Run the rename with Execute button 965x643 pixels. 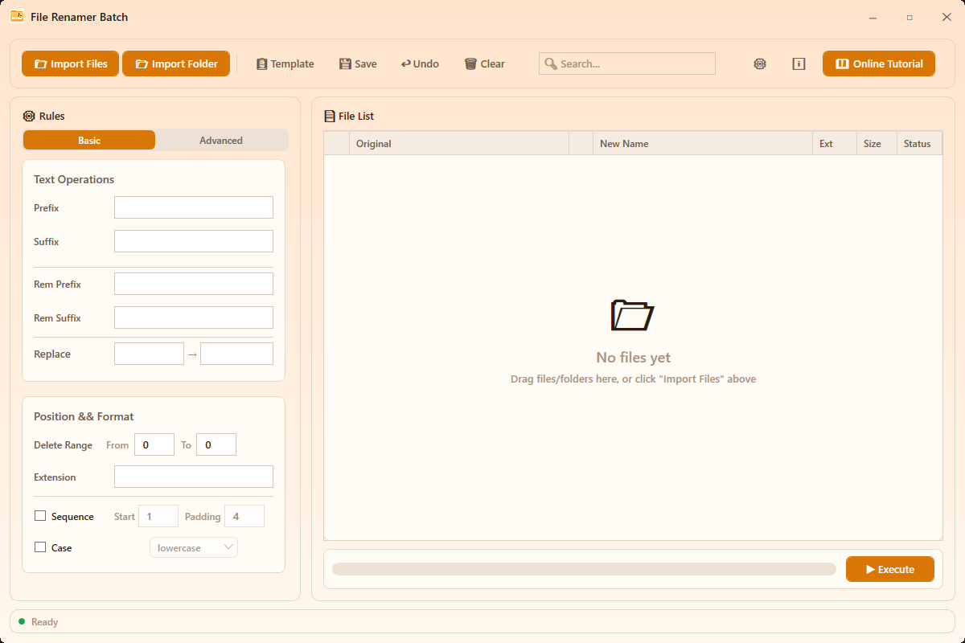(x=890, y=569)
